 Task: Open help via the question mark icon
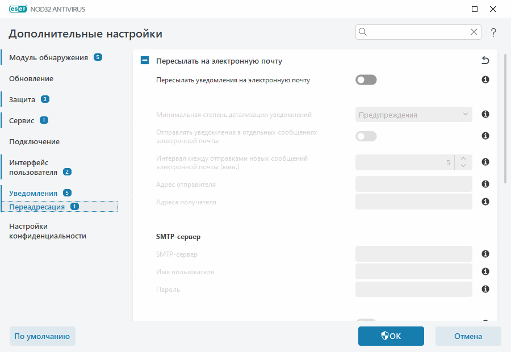493,32
